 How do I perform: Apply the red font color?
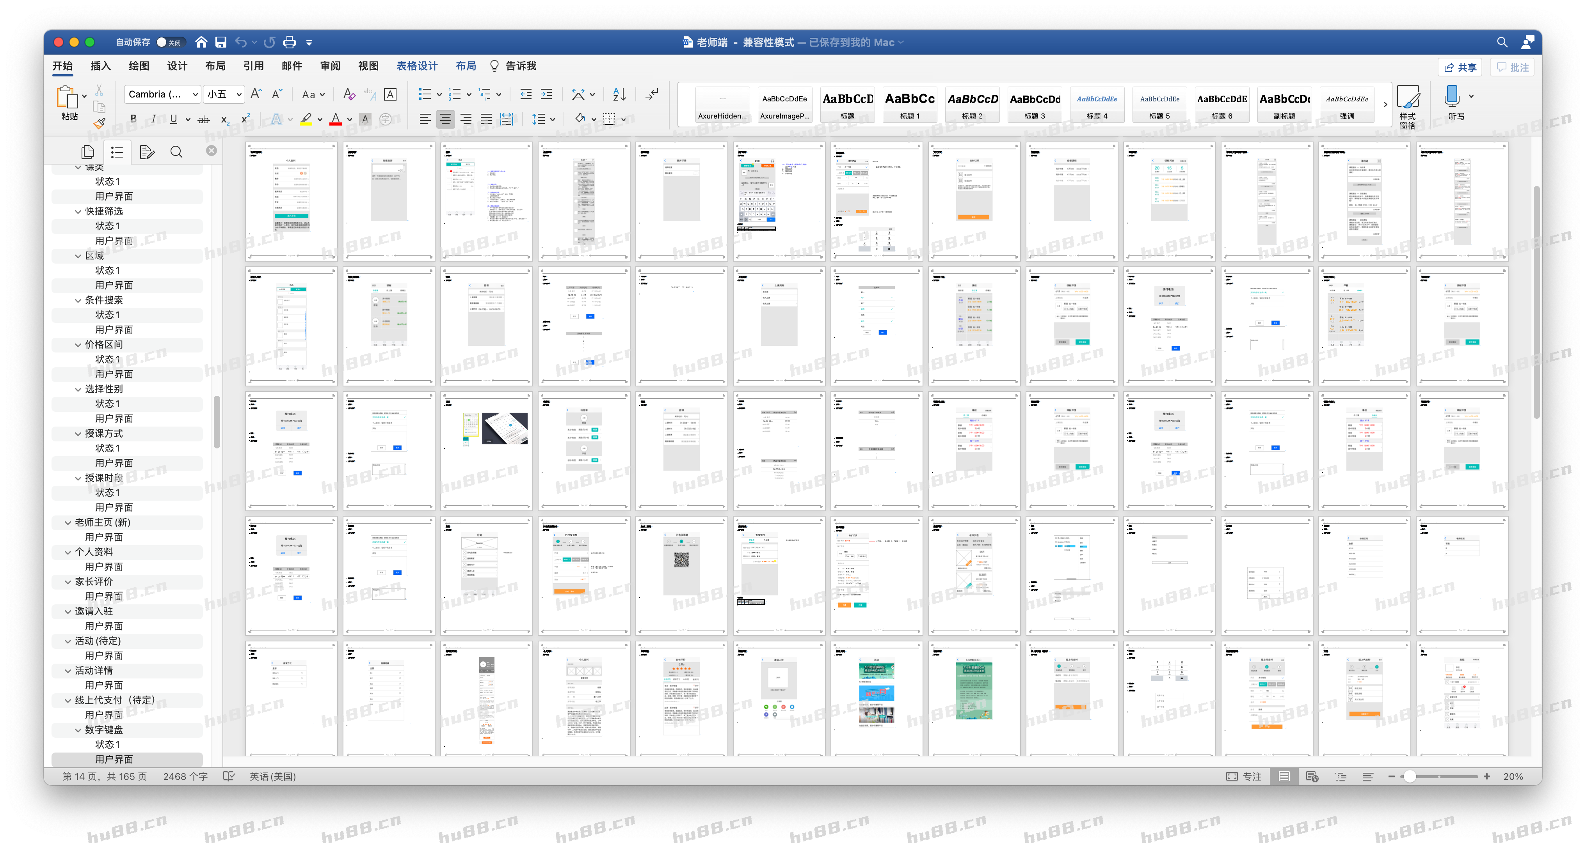(x=336, y=119)
